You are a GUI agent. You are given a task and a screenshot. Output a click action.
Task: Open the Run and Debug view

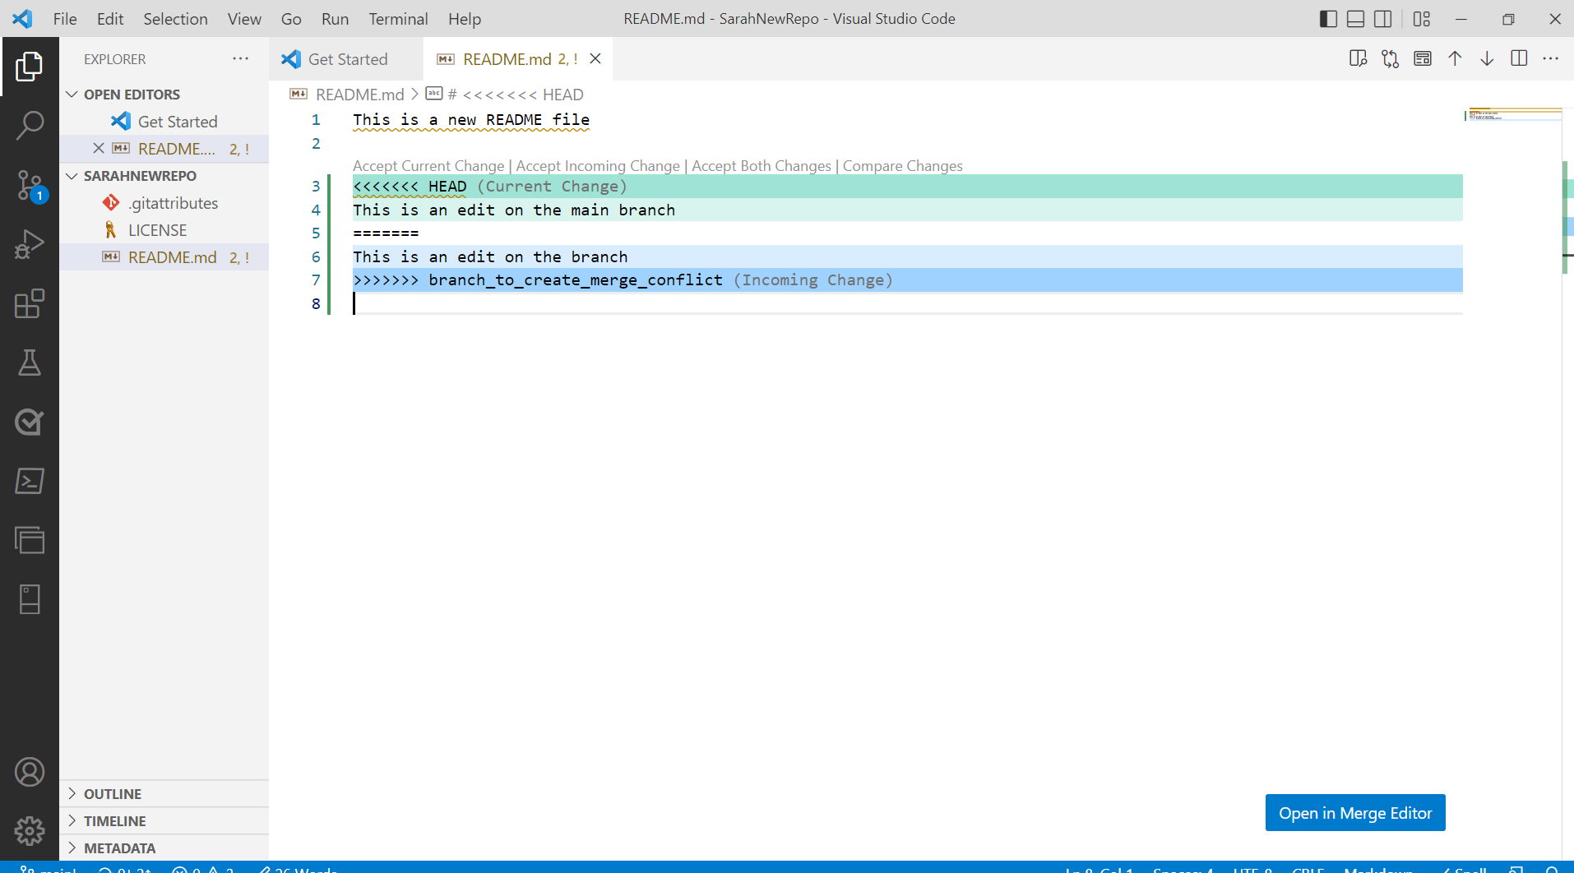pos(30,244)
